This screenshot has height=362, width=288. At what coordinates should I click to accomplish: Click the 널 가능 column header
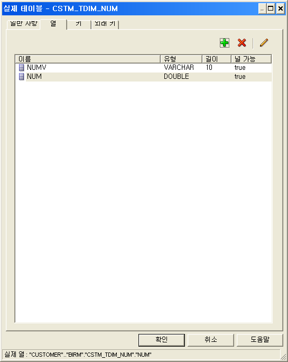(x=251, y=59)
